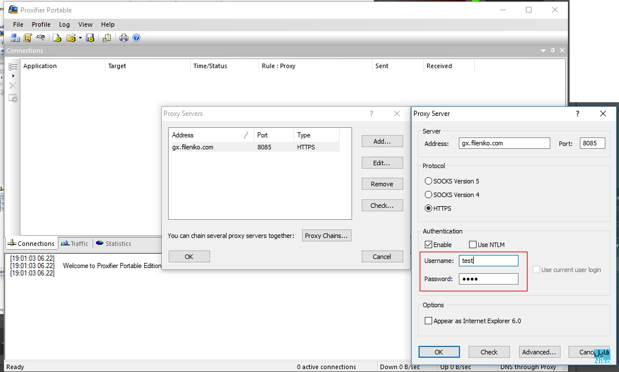Viewport: 619px width, 372px height.
Task: Maximize the Proxifier Portable window
Action: 529,10
